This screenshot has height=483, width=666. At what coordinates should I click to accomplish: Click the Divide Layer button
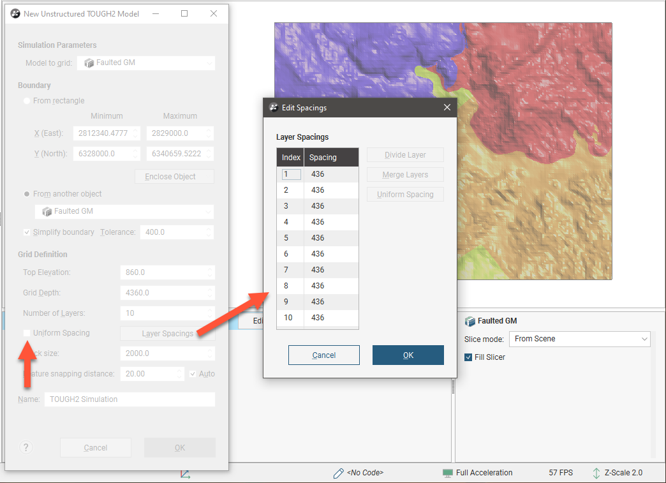click(x=405, y=155)
